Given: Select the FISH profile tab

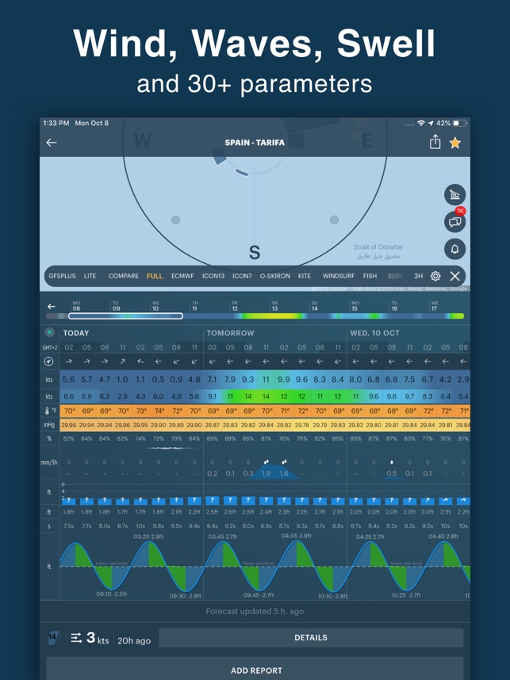Looking at the screenshot, I should (370, 276).
